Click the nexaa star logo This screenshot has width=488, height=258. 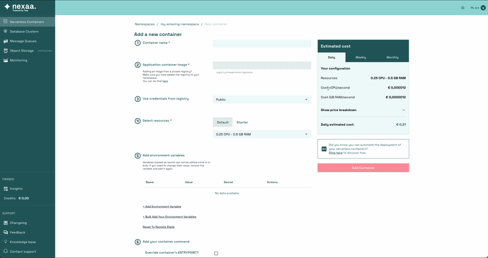(7, 7)
